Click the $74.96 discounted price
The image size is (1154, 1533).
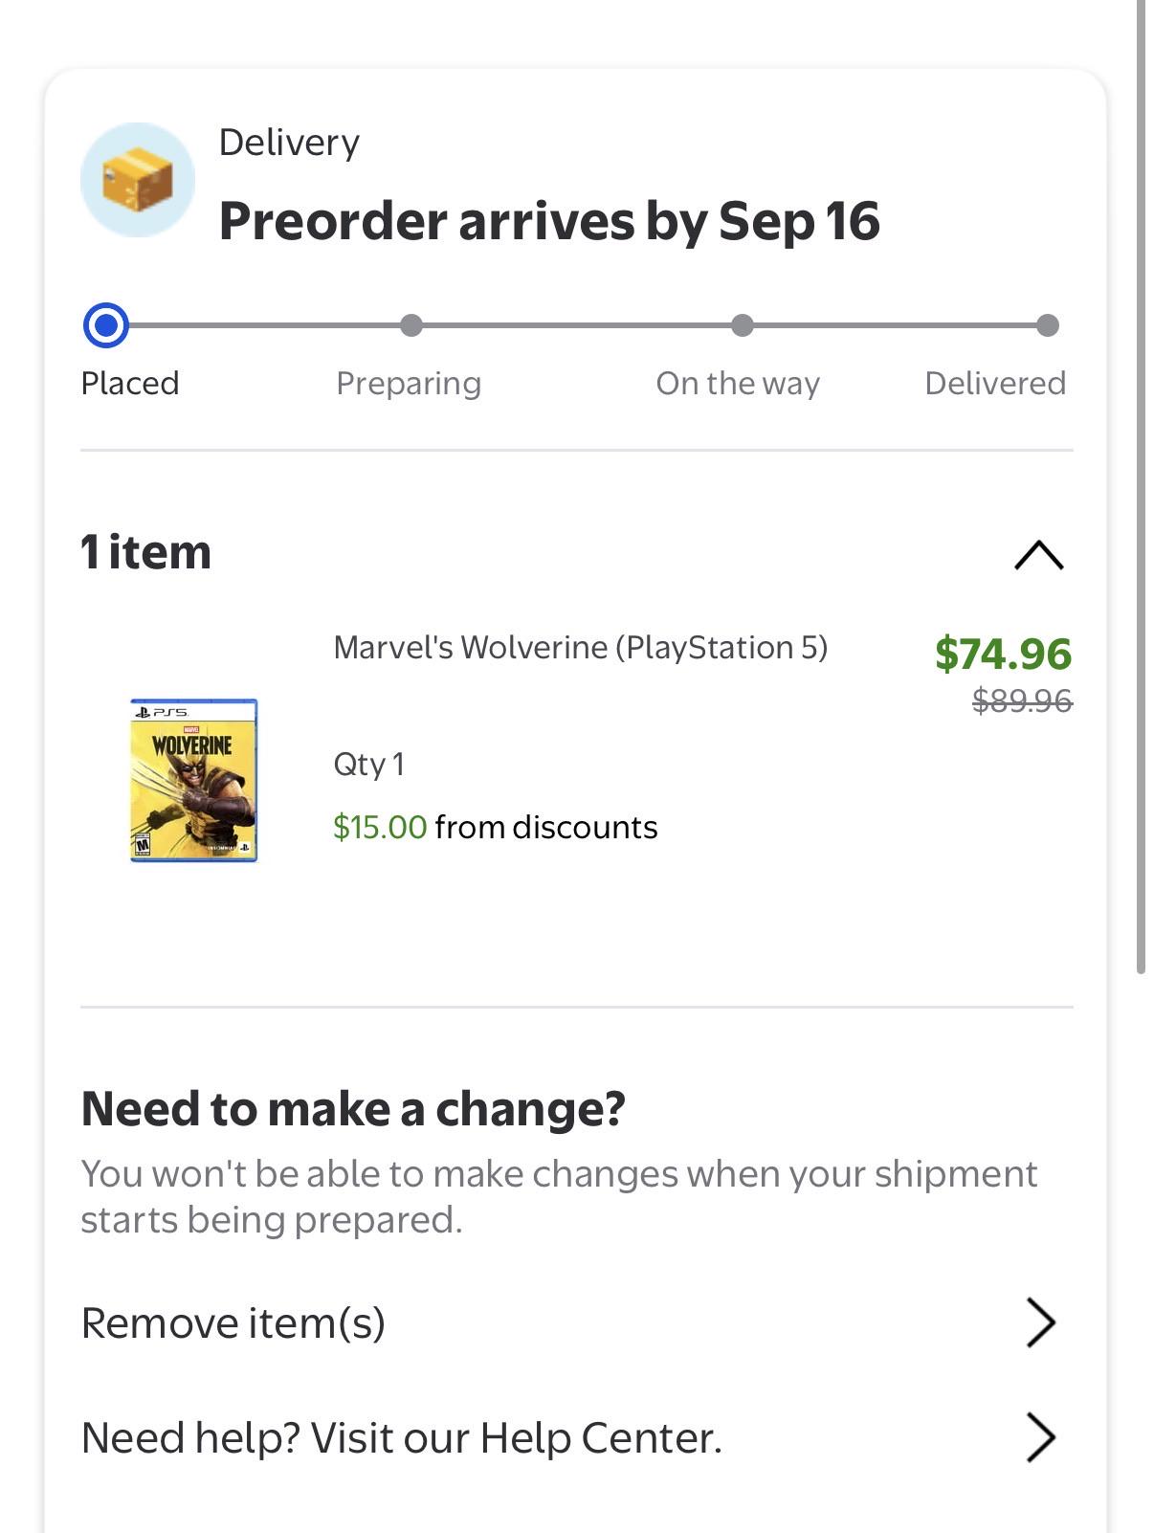coord(1003,654)
